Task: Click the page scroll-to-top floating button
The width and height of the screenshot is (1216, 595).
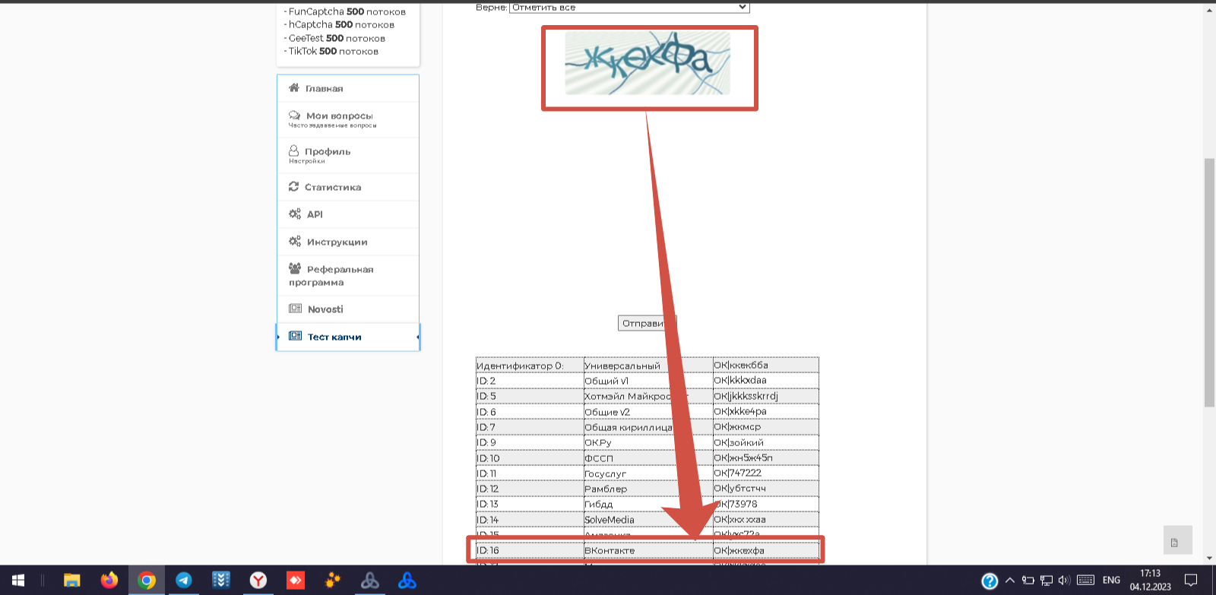Action: [1177, 540]
